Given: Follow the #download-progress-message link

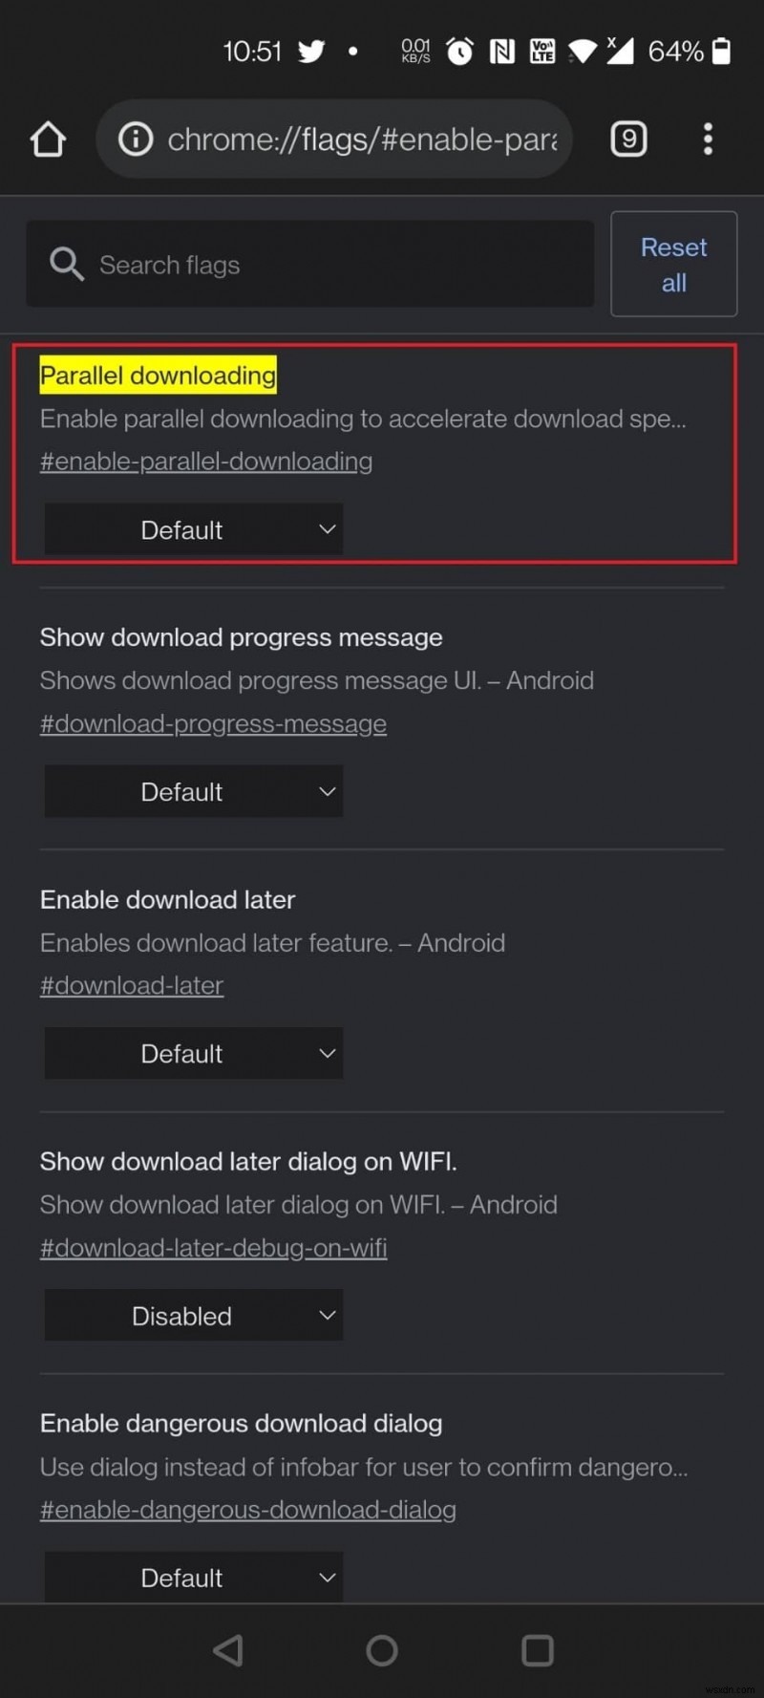Looking at the screenshot, I should [x=212, y=723].
